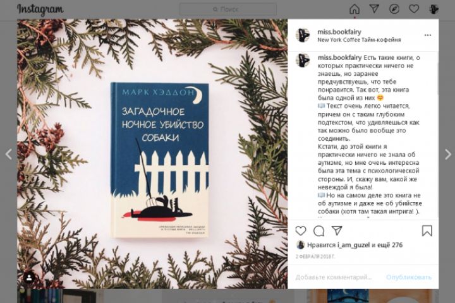
Task: Open miss.bookfairy profile from post header
Action: (x=339, y=32)
